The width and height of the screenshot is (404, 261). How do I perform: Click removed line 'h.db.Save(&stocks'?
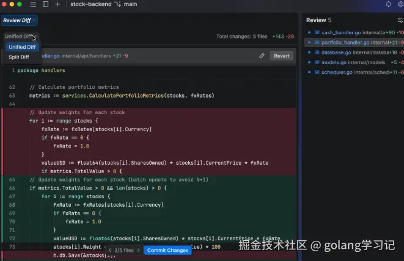tap(84, 256)
